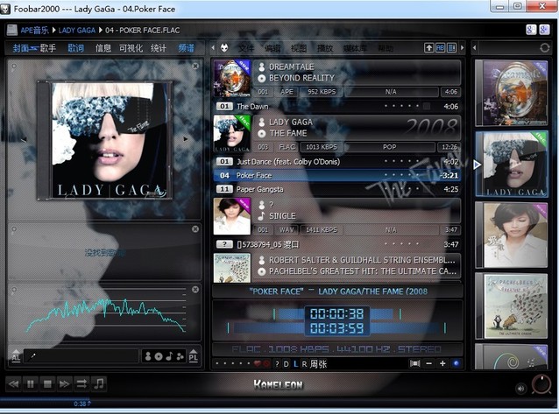The height and width of the screenshot is (414, 559).
Task: Select track 5738794_05 渡口
Action: pos(337,244)
